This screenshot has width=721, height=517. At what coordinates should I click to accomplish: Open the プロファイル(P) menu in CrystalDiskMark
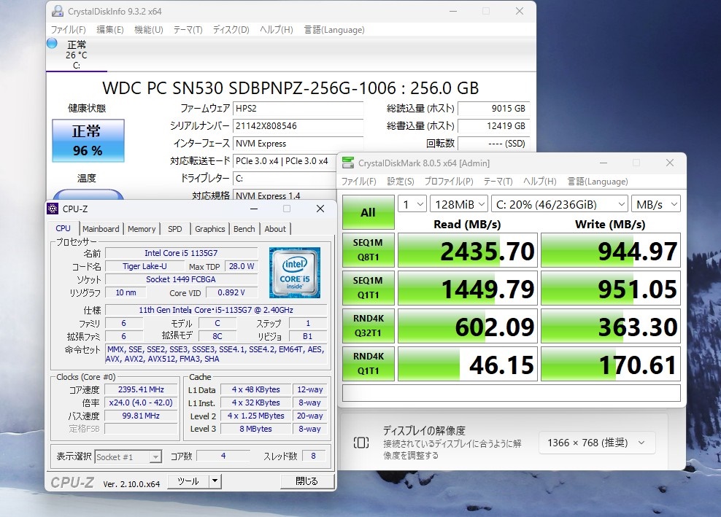click(x=448, y=182)
